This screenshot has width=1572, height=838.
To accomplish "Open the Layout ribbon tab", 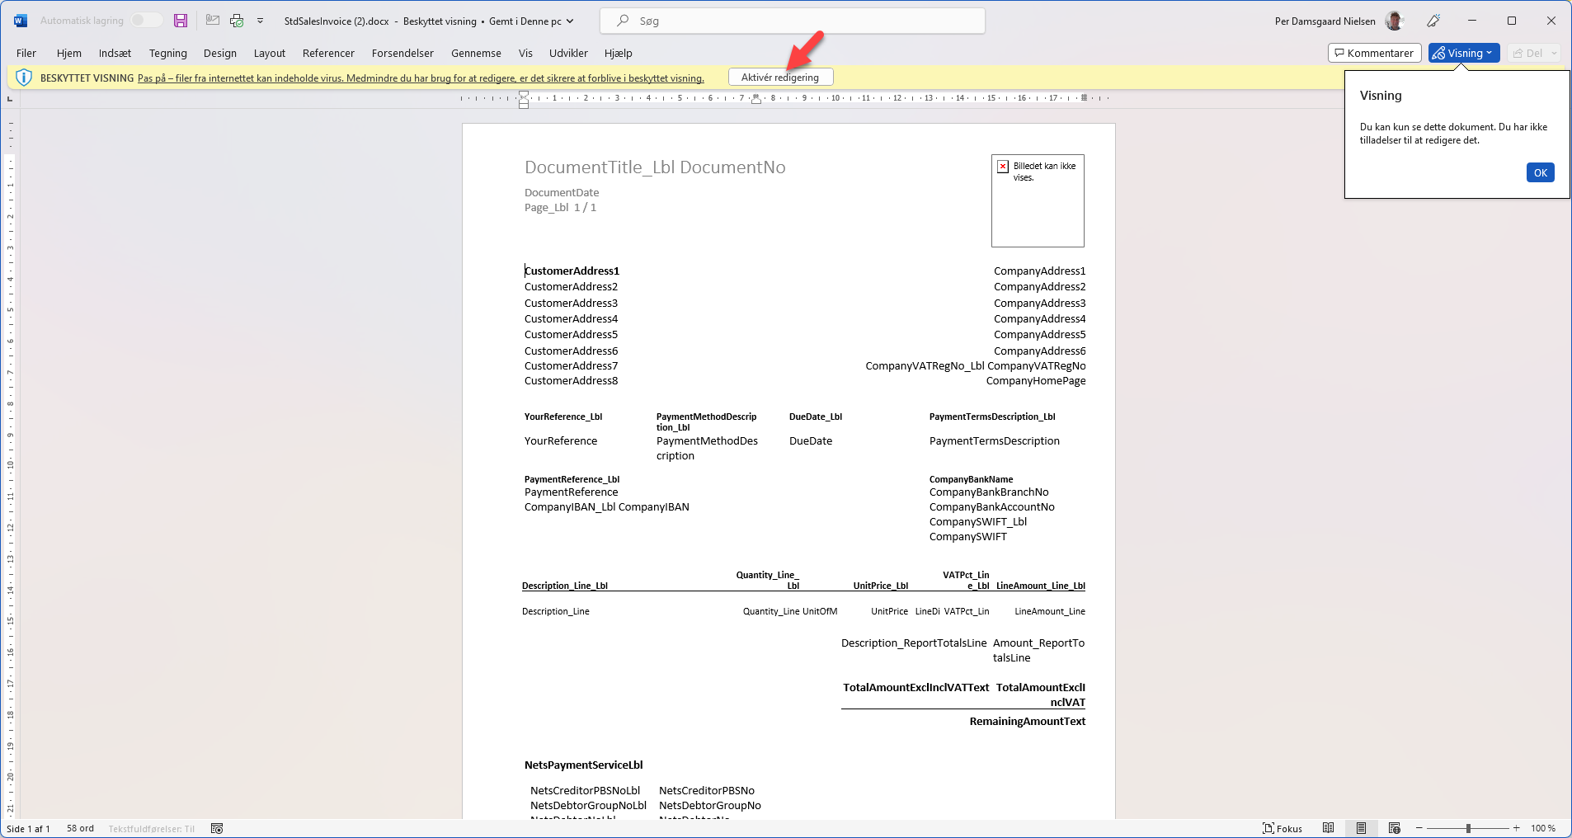I will [x=270, y=53].
